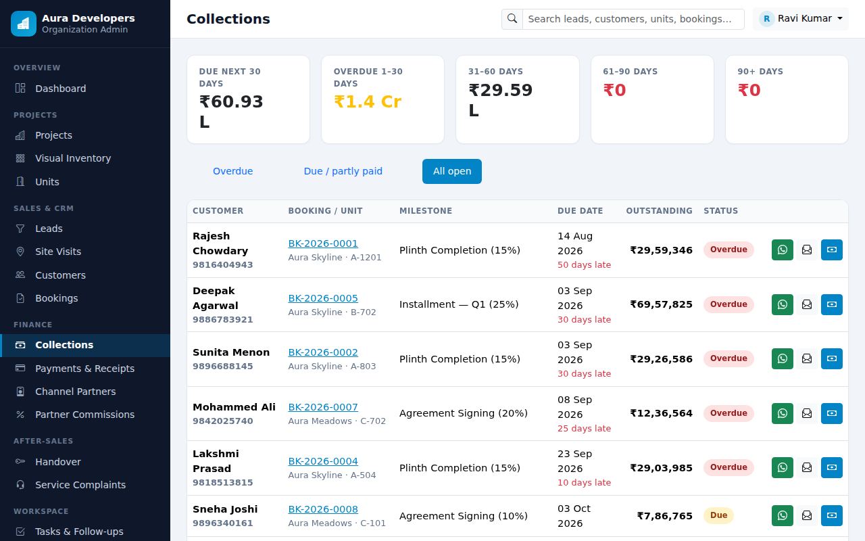Select the Due / partly paid tab
865x541 pixels.
click(343, 171)
